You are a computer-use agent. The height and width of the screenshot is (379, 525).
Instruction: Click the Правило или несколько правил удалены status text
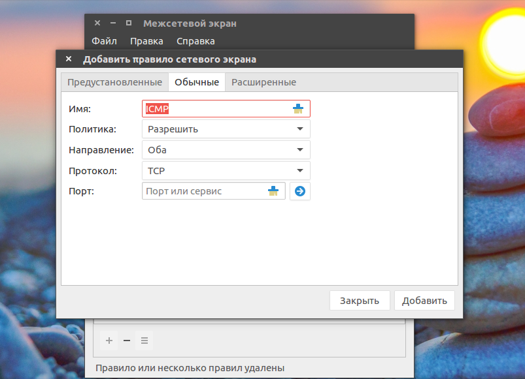coord(190,368)
